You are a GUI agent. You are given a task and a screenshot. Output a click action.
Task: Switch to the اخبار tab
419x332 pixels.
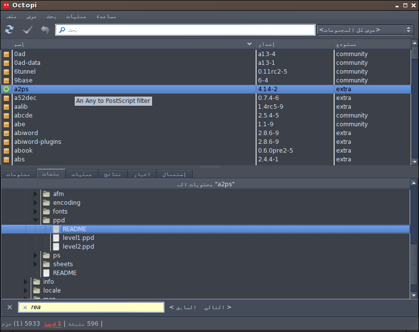pyautogui.click(x=142, y=175)
